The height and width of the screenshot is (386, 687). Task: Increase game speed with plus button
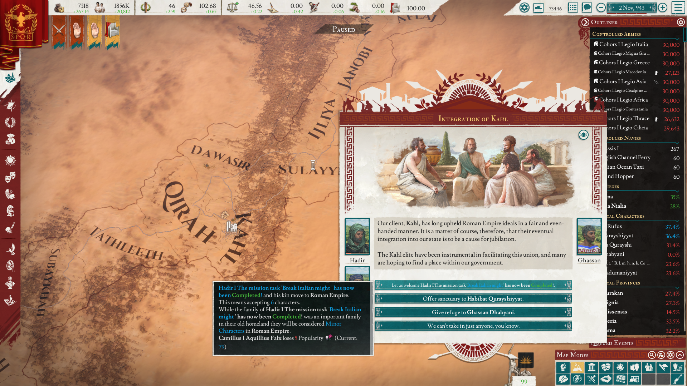coord(663,8)
